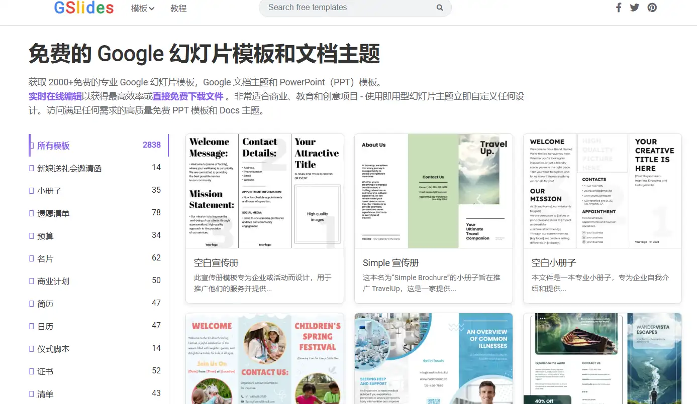This screenshot has width=697, height=404.
Task: Click the 直接免费下载文件 link
Action: coord(188,96)
